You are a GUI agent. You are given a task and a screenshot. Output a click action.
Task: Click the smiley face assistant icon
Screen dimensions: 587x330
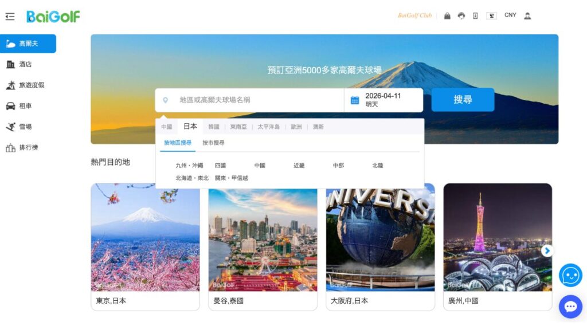(x=570, y=276)
